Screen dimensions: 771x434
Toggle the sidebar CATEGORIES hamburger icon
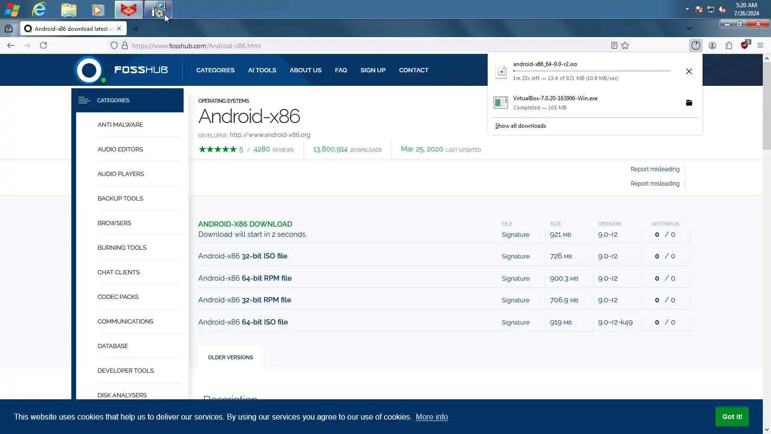tap(84, 100)
